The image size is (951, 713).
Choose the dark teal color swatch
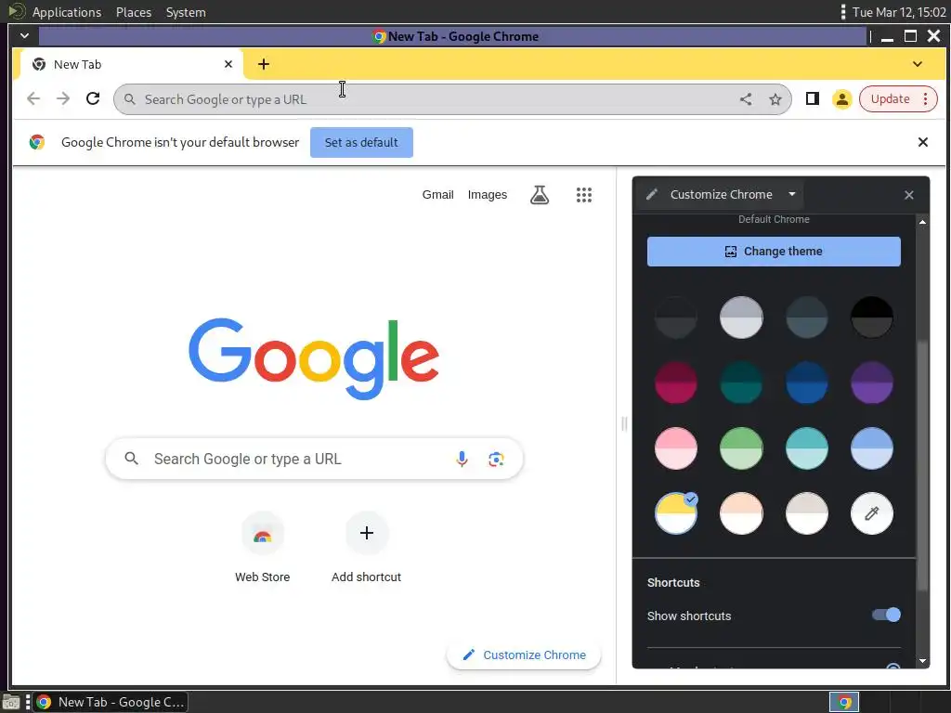(x=741, y=382)
